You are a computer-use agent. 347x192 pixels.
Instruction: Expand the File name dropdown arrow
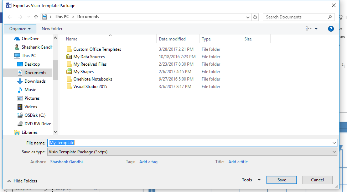334,143
